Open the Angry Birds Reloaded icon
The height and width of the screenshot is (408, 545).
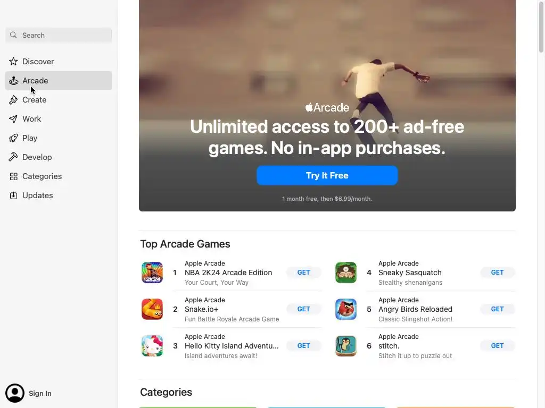coord(346,309)
